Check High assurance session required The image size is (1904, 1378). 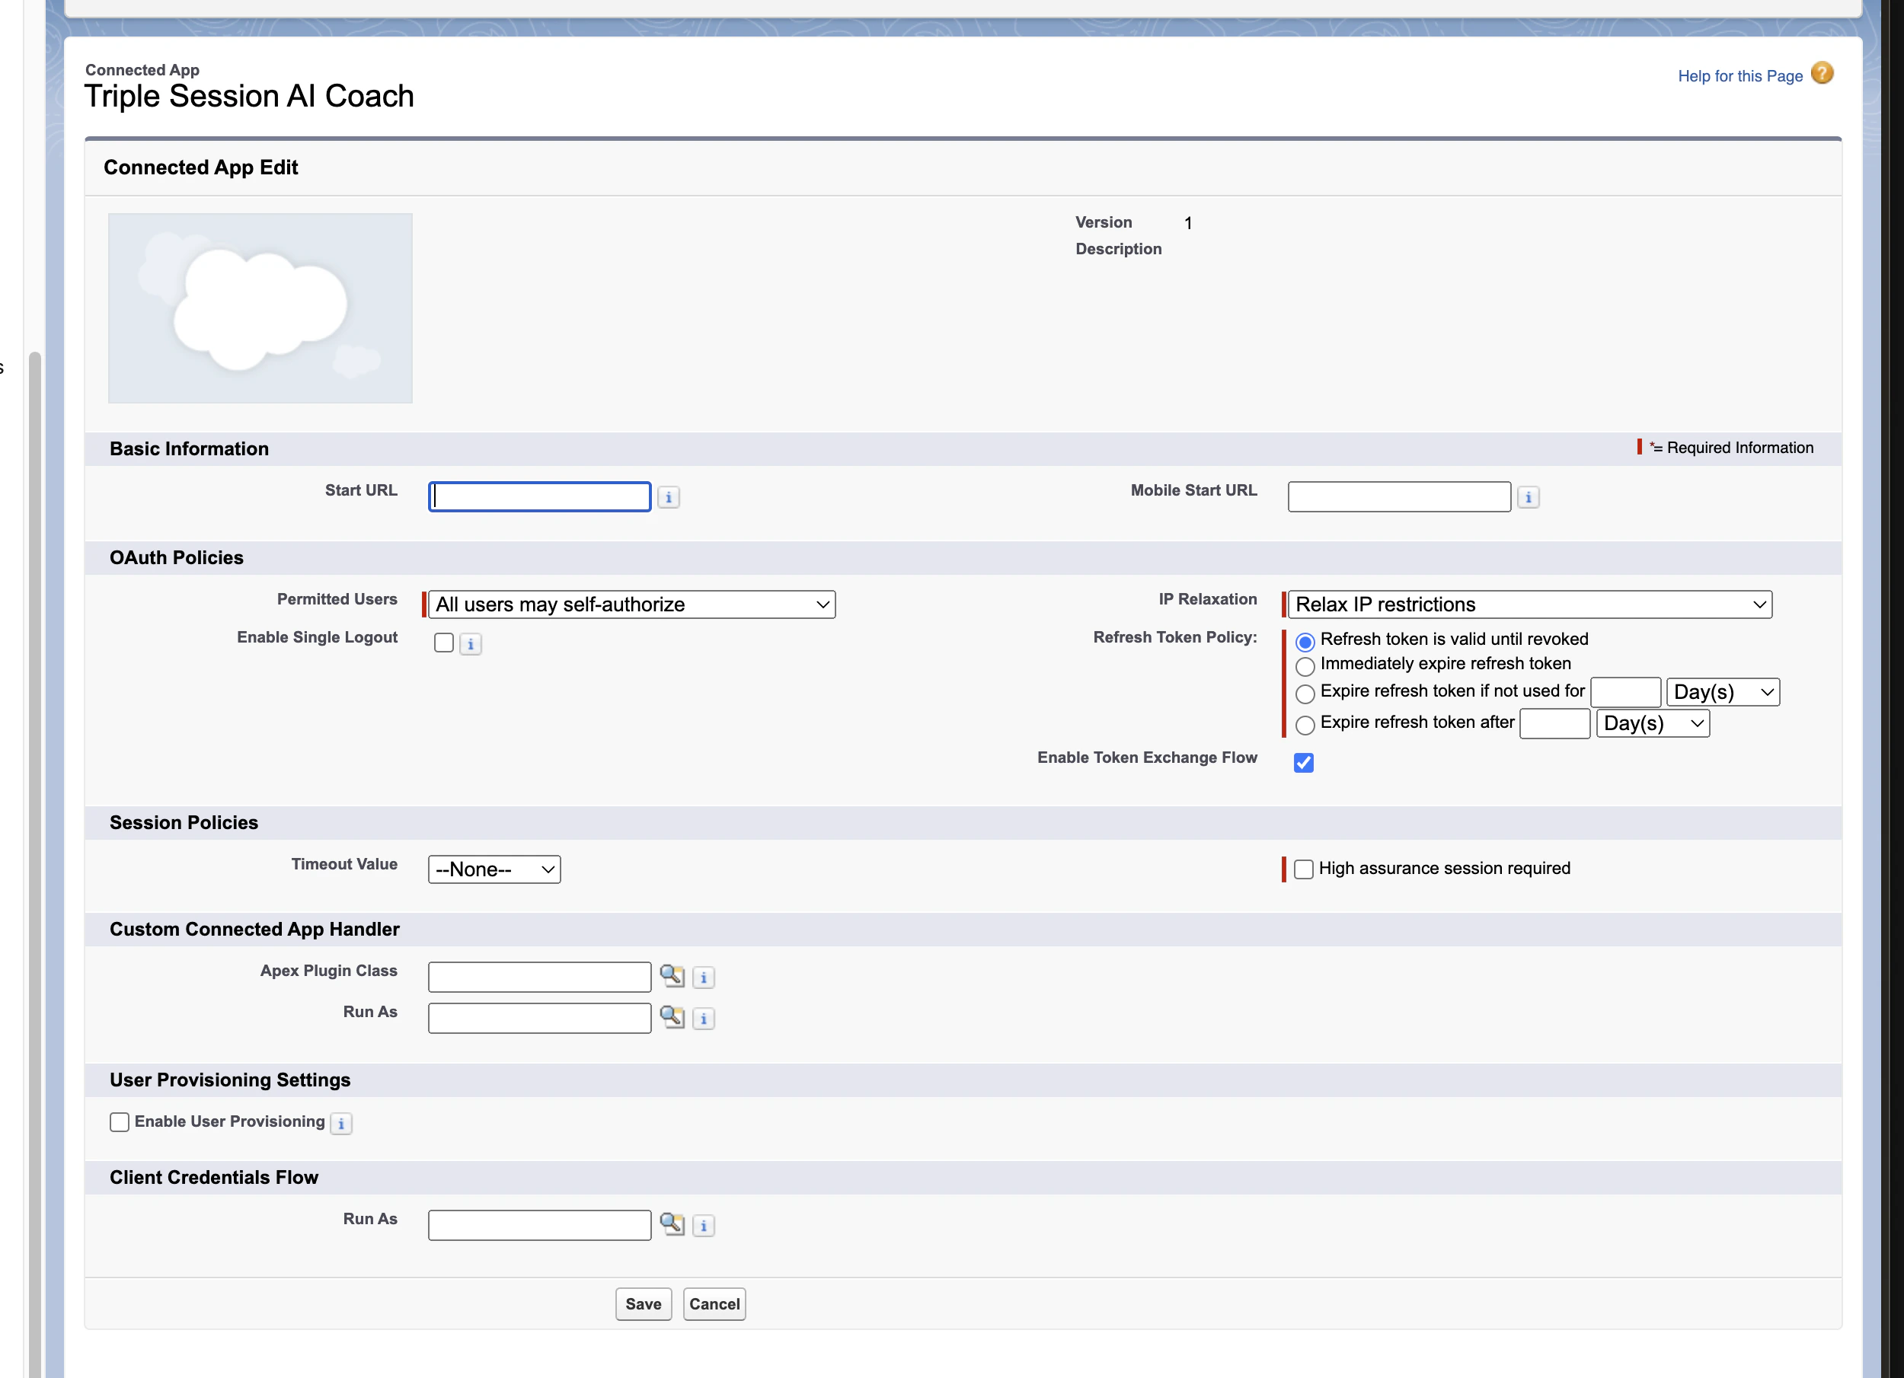[x=1304, y=869]
